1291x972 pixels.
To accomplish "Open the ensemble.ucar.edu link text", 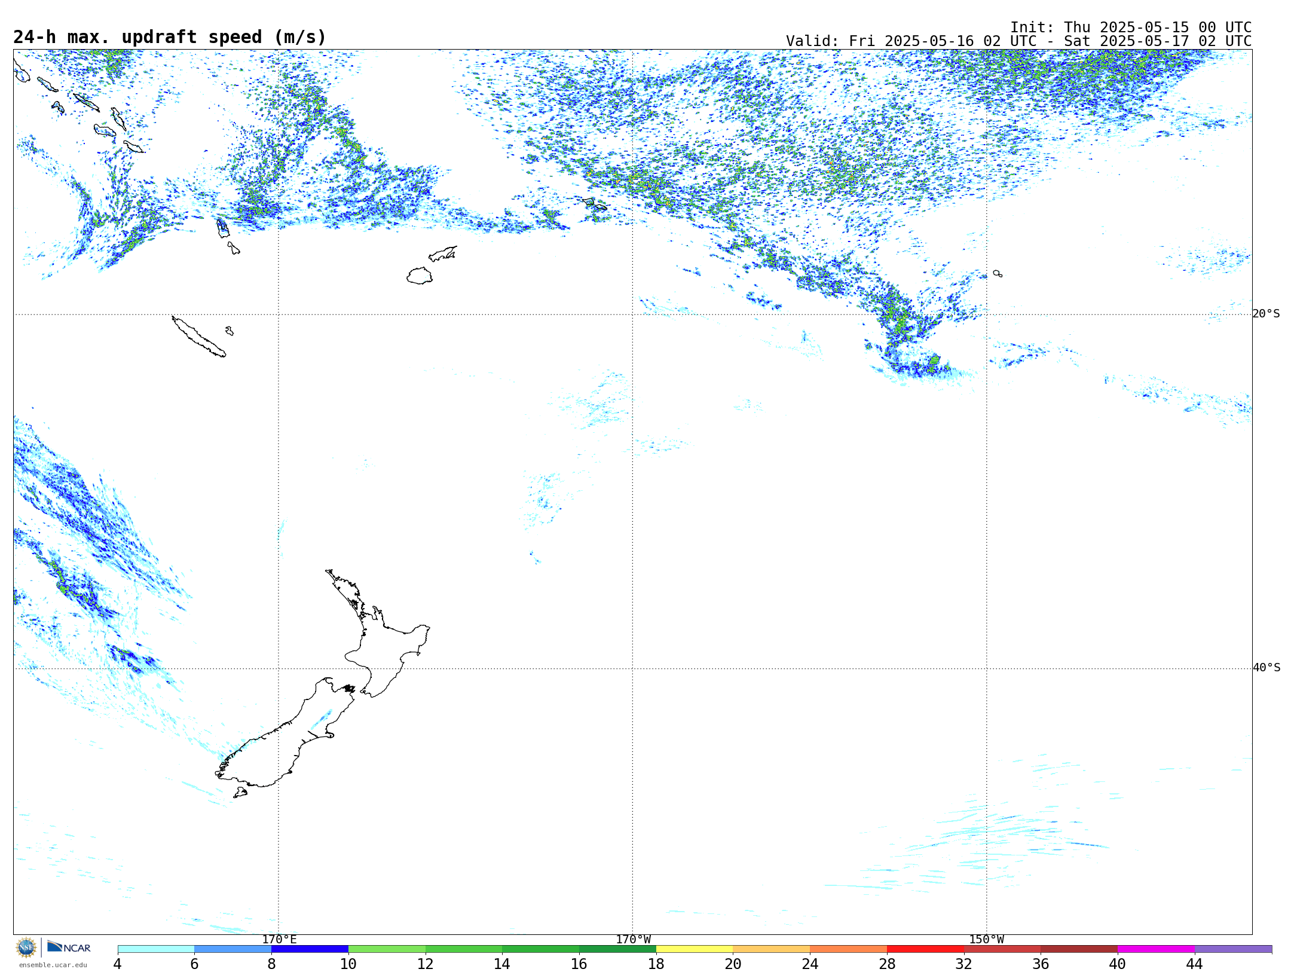I will [x=53, y=965].
